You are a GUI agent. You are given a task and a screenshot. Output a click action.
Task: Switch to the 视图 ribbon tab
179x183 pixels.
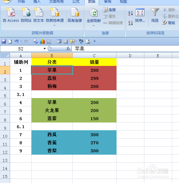tap(123, 1)
